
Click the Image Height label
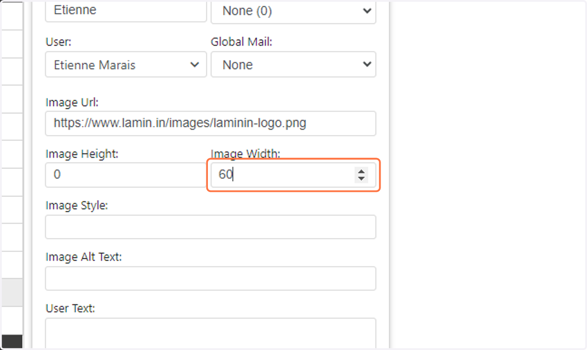click(x=82, y=154)
